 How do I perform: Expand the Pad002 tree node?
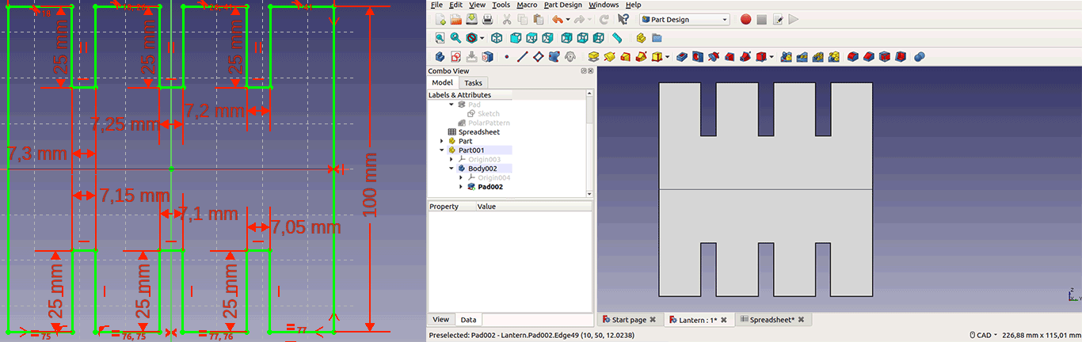[x=461, y=187]
